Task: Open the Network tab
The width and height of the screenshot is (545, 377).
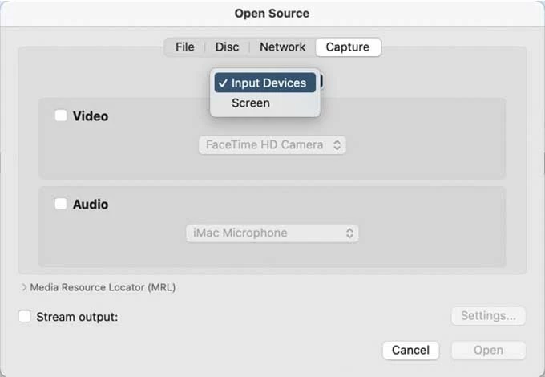Action: [282, 47]
